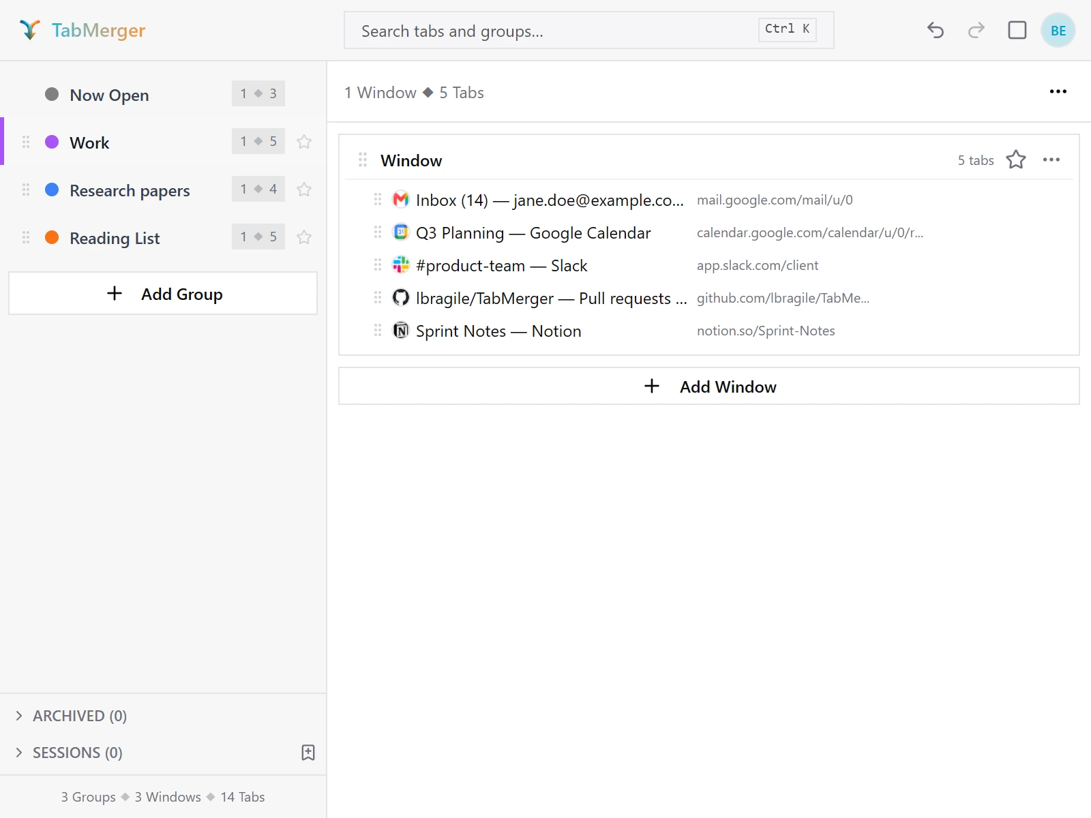Click the undo arrow icon
This screenshot has width=1091, height=818.
pos(936,30)
